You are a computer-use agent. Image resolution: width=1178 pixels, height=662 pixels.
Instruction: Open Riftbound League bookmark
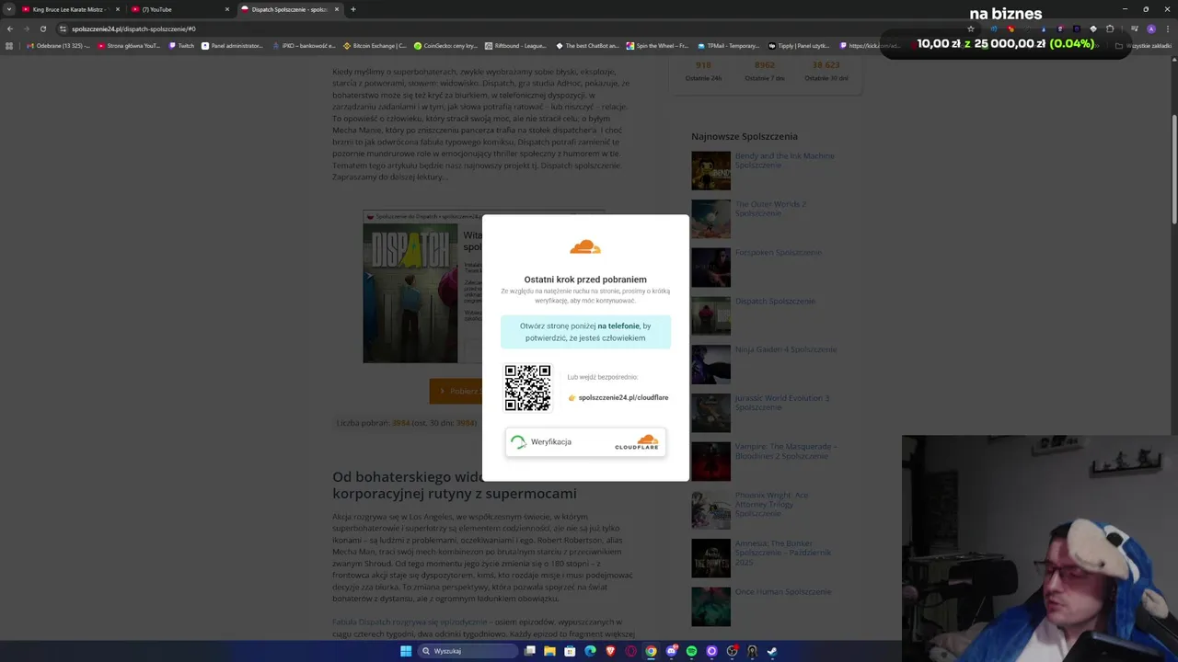click(515, 45)
